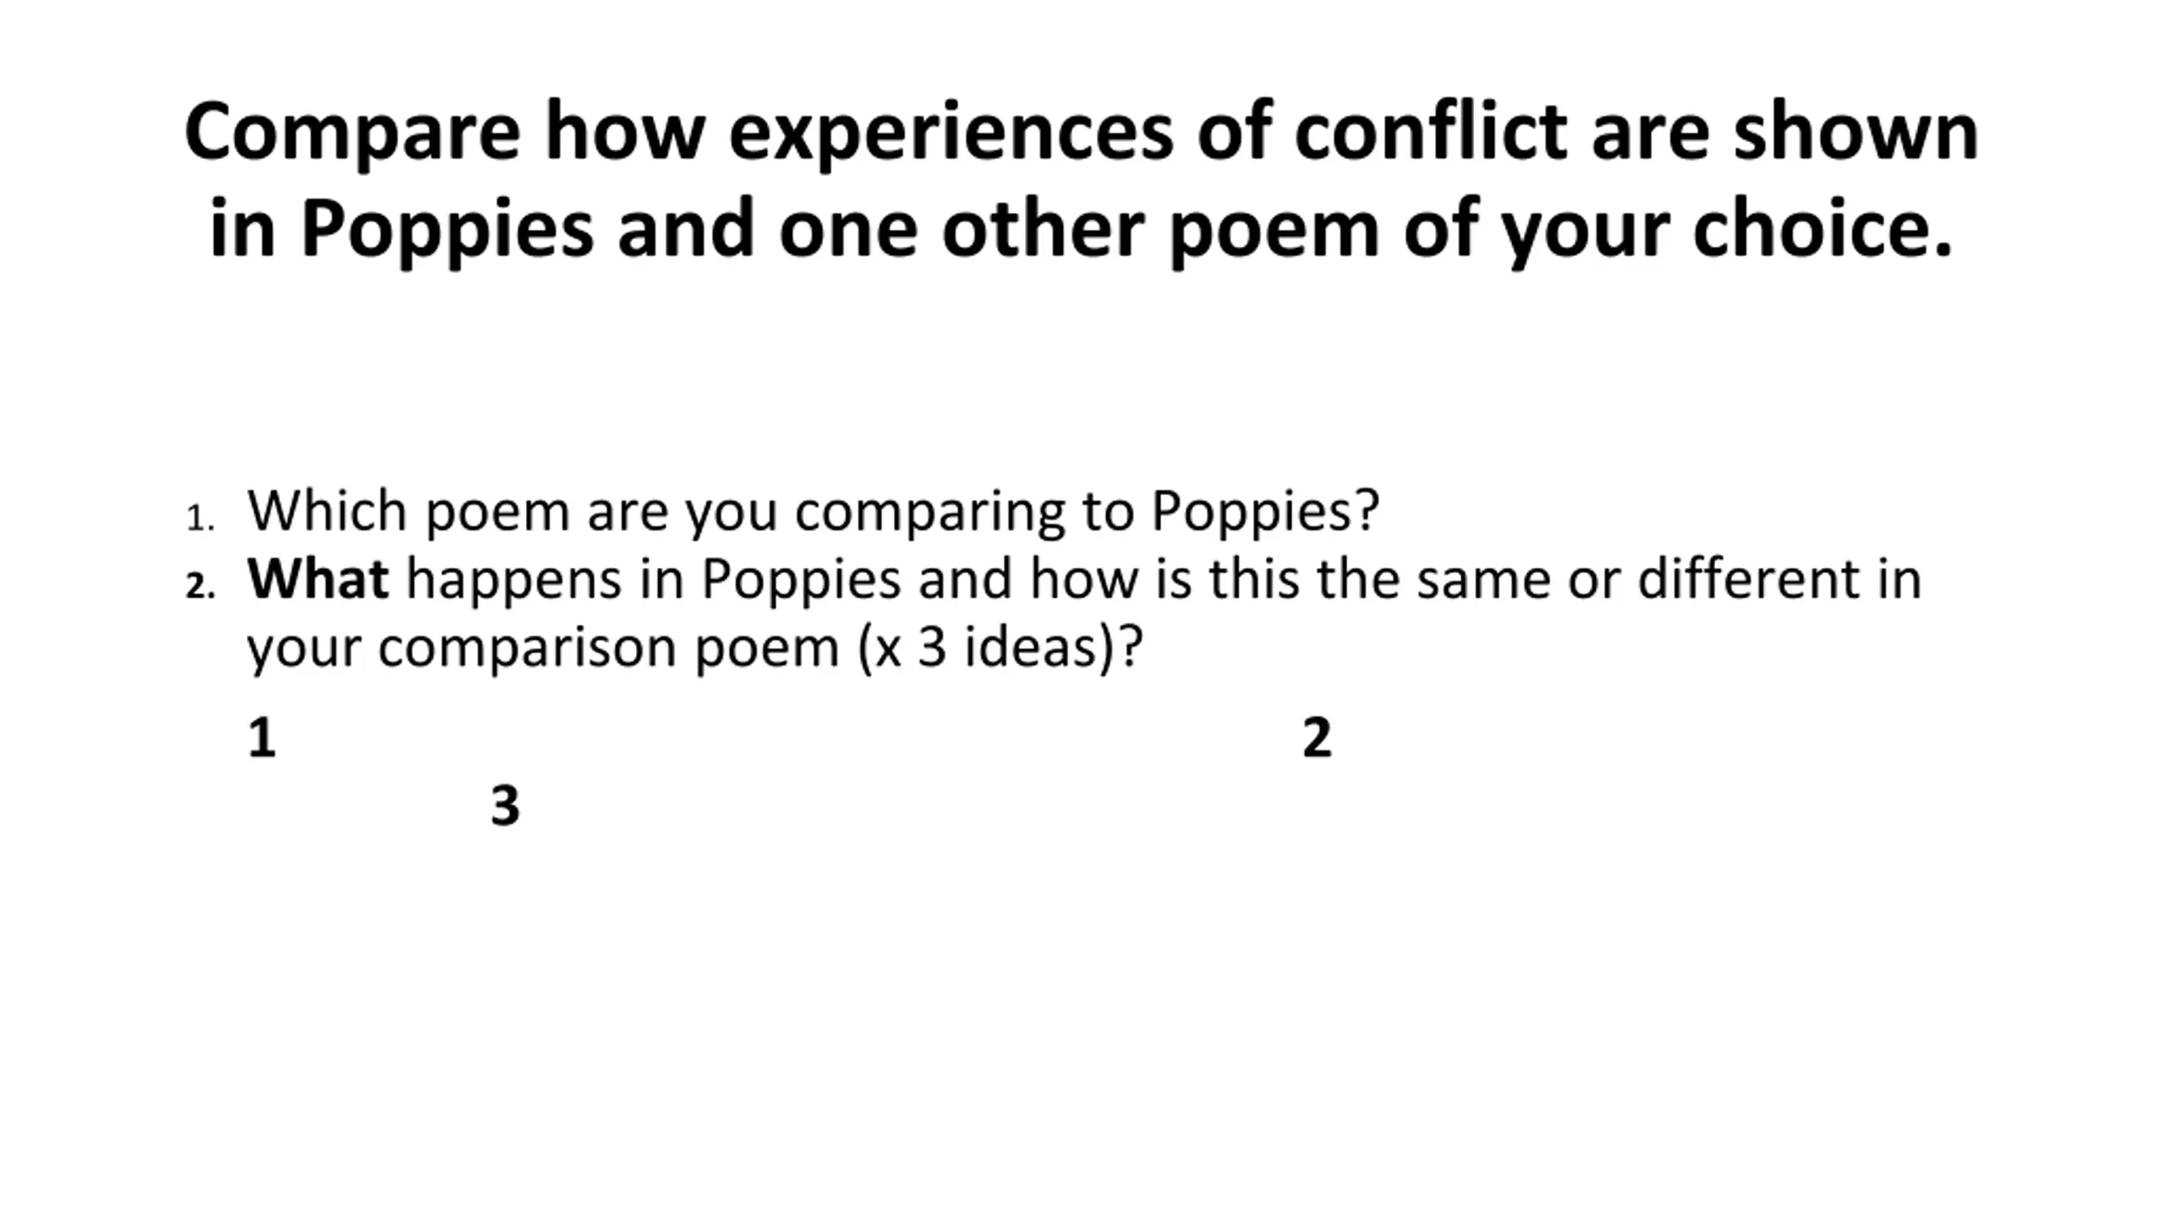Click the word 'conflict' in the title
Image resolution: width=2165 pixels, height=1217 pixels.
(1431, 132)
